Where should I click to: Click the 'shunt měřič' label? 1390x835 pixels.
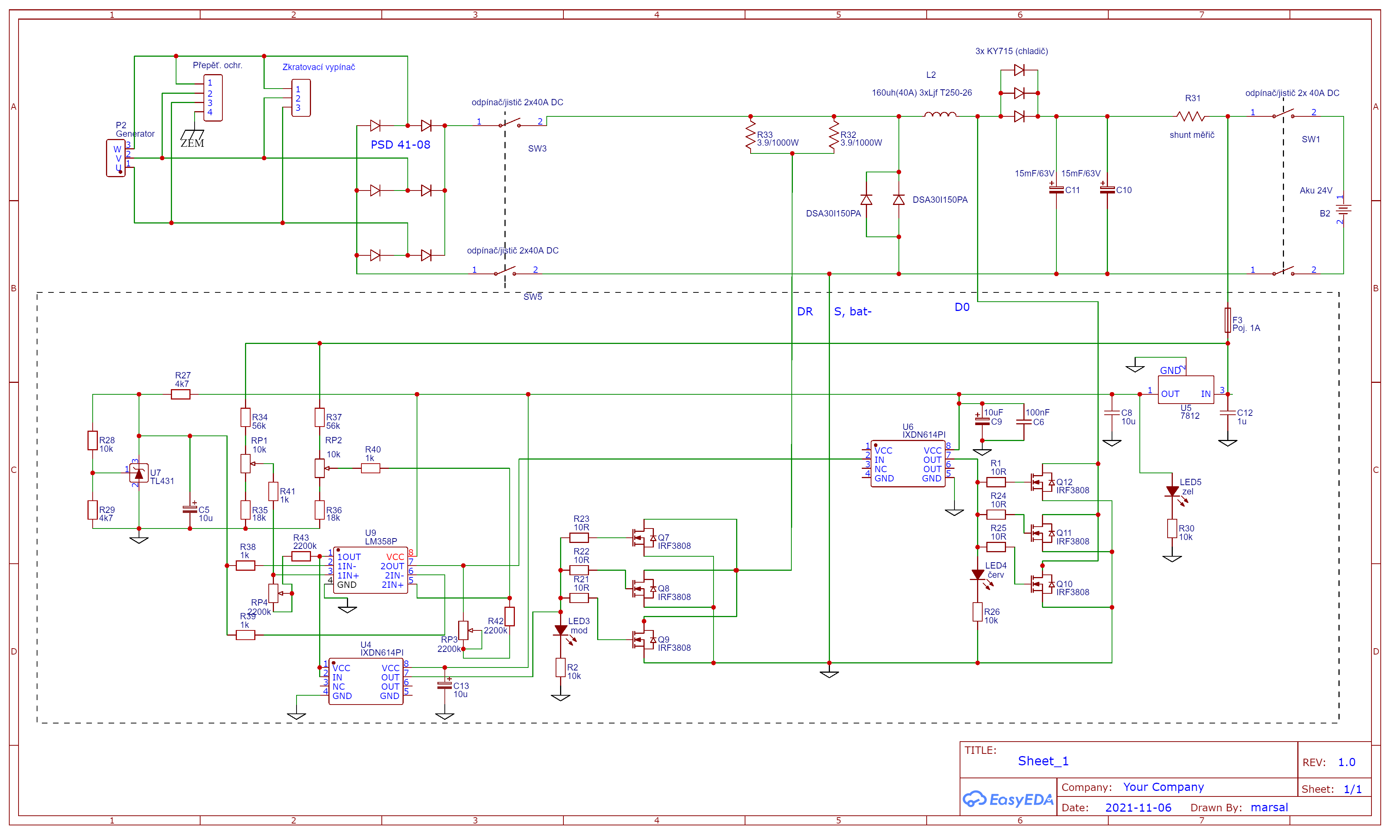click(1192, 135)
